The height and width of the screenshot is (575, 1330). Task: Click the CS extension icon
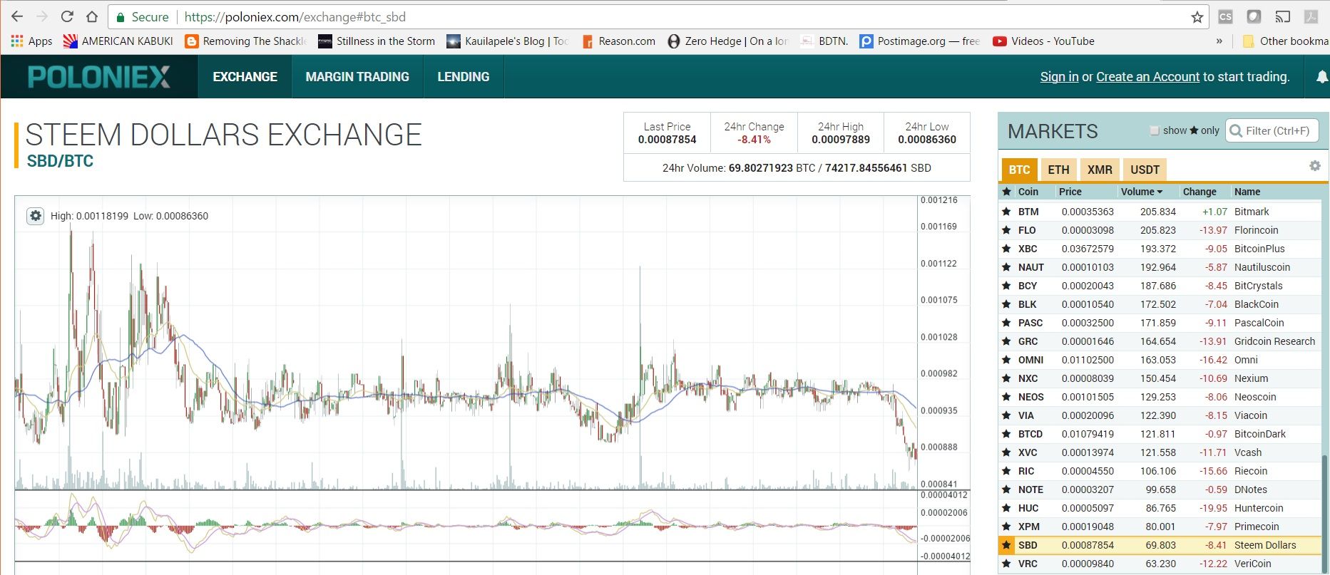(x=1225, y=16)
